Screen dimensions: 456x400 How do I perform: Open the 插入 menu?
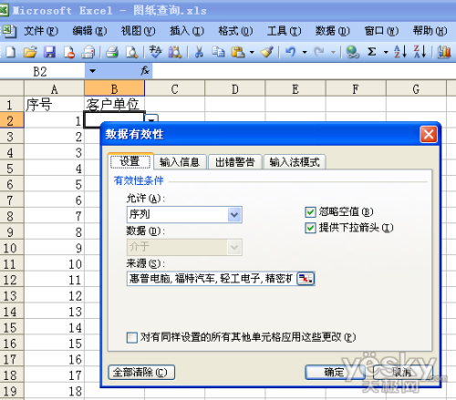point(187,31)
